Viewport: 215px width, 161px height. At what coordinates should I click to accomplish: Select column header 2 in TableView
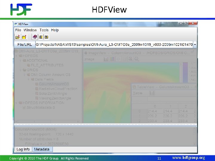(x=186, y=106)
